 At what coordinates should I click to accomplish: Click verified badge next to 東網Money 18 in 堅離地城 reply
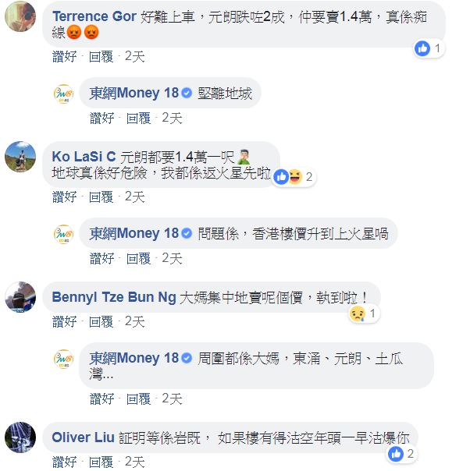tap(187, 93)
